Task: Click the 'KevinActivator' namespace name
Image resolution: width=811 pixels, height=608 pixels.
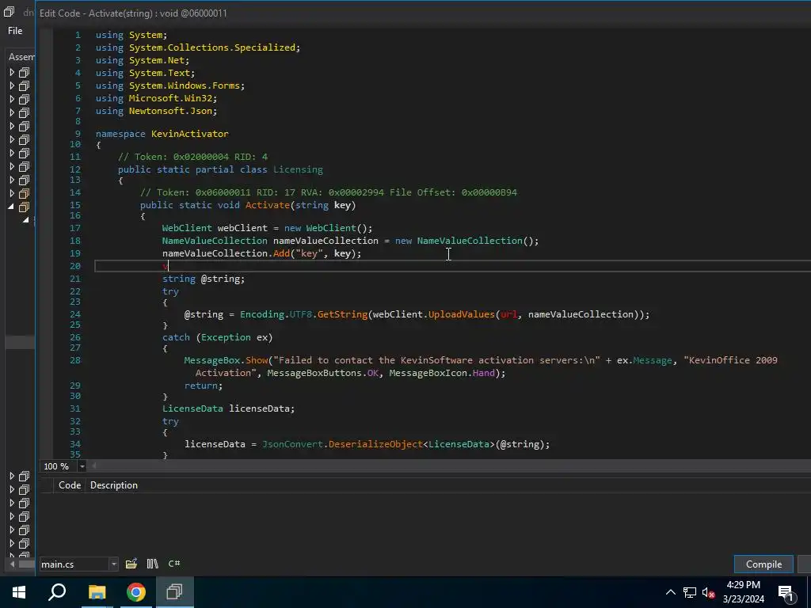Action: (190, 133)
